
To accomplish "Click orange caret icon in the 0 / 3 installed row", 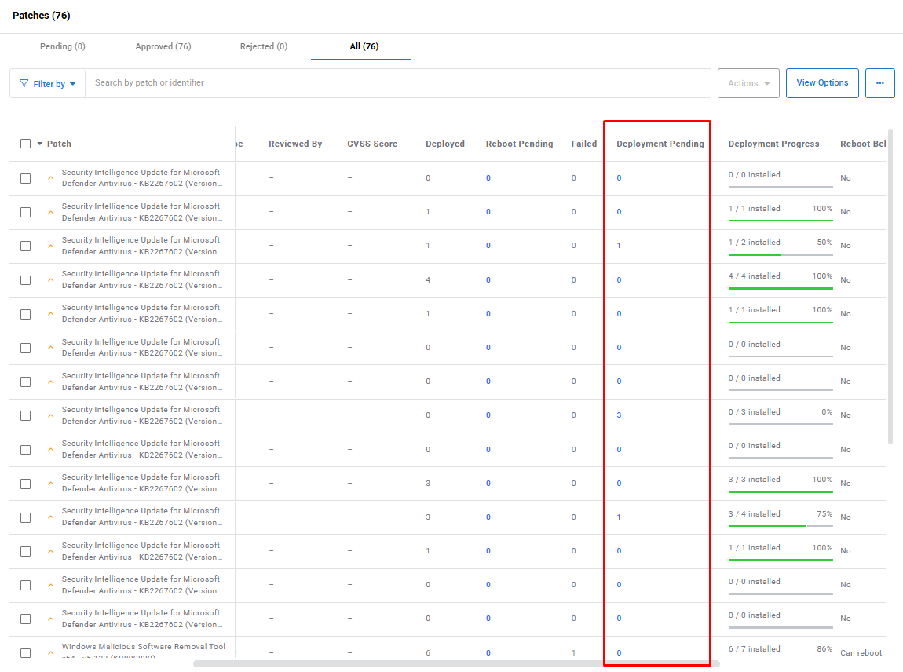I will pyautogui.click(x=50, y=415).
